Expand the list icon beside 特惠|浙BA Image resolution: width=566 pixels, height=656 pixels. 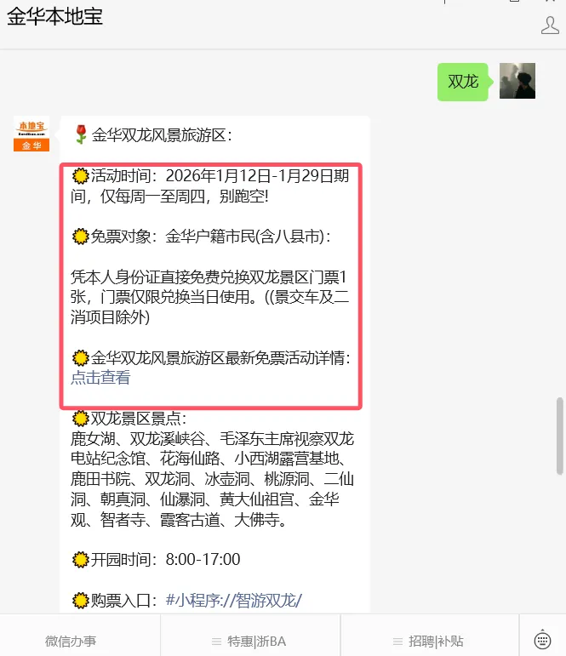point(216,642)
